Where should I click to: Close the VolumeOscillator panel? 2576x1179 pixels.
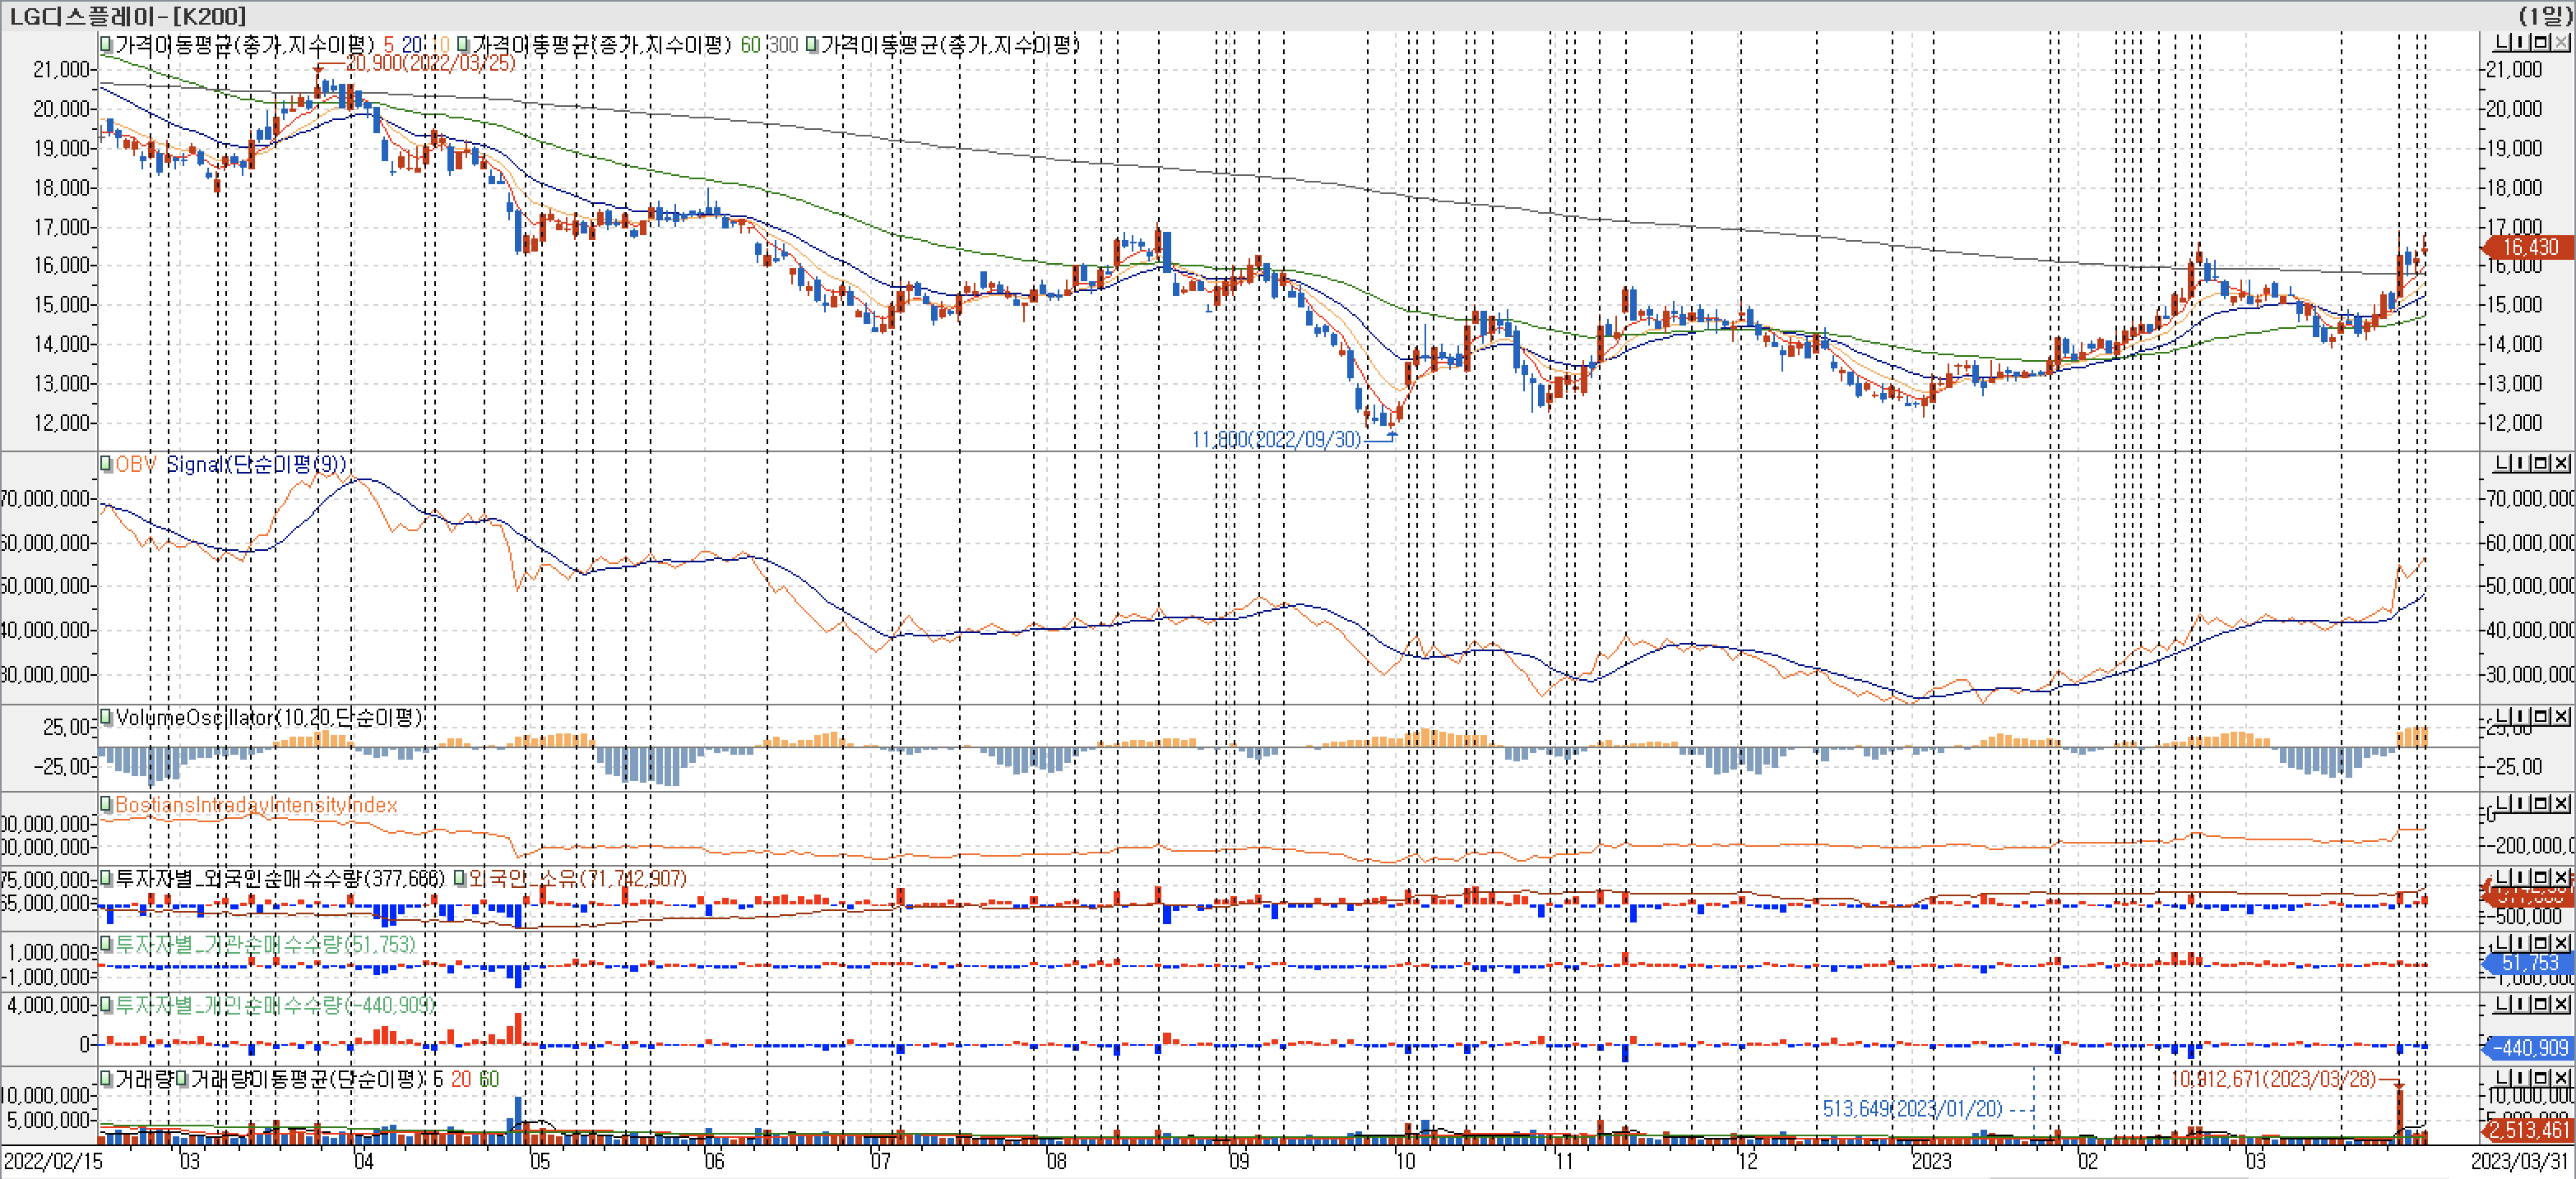(x=2560, y=716)
